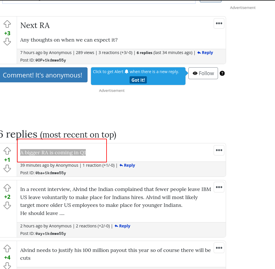Click the highlighted 'A bigger RA is coming in Q1' text
Viewport: 275px width, 269px height.
coord(53,153)
